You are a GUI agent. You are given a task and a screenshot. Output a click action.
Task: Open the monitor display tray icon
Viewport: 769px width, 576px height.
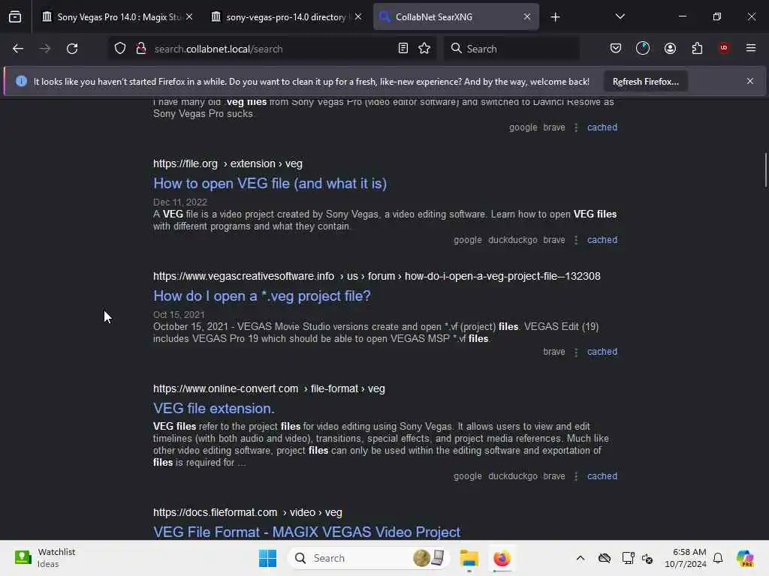tap(628, 558)
